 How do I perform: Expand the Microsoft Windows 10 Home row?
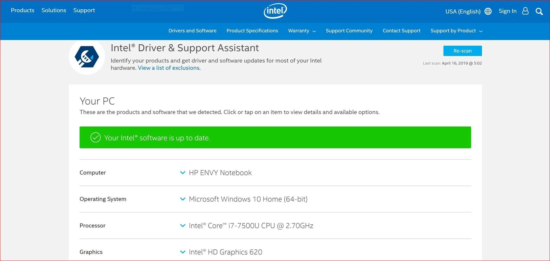183,199
